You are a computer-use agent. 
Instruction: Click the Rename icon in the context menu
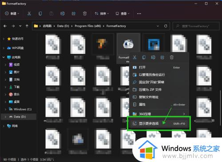click(x=153, y=57)
